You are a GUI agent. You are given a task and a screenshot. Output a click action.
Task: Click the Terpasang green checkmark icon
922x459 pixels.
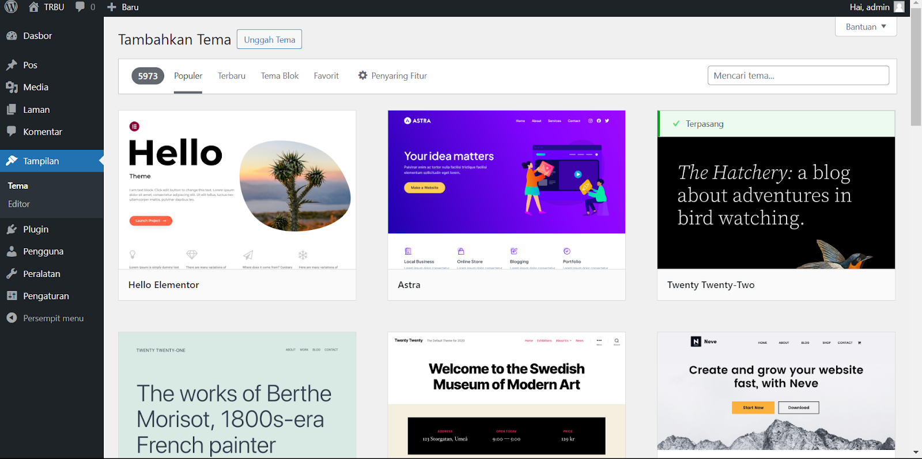click(676, 124)
